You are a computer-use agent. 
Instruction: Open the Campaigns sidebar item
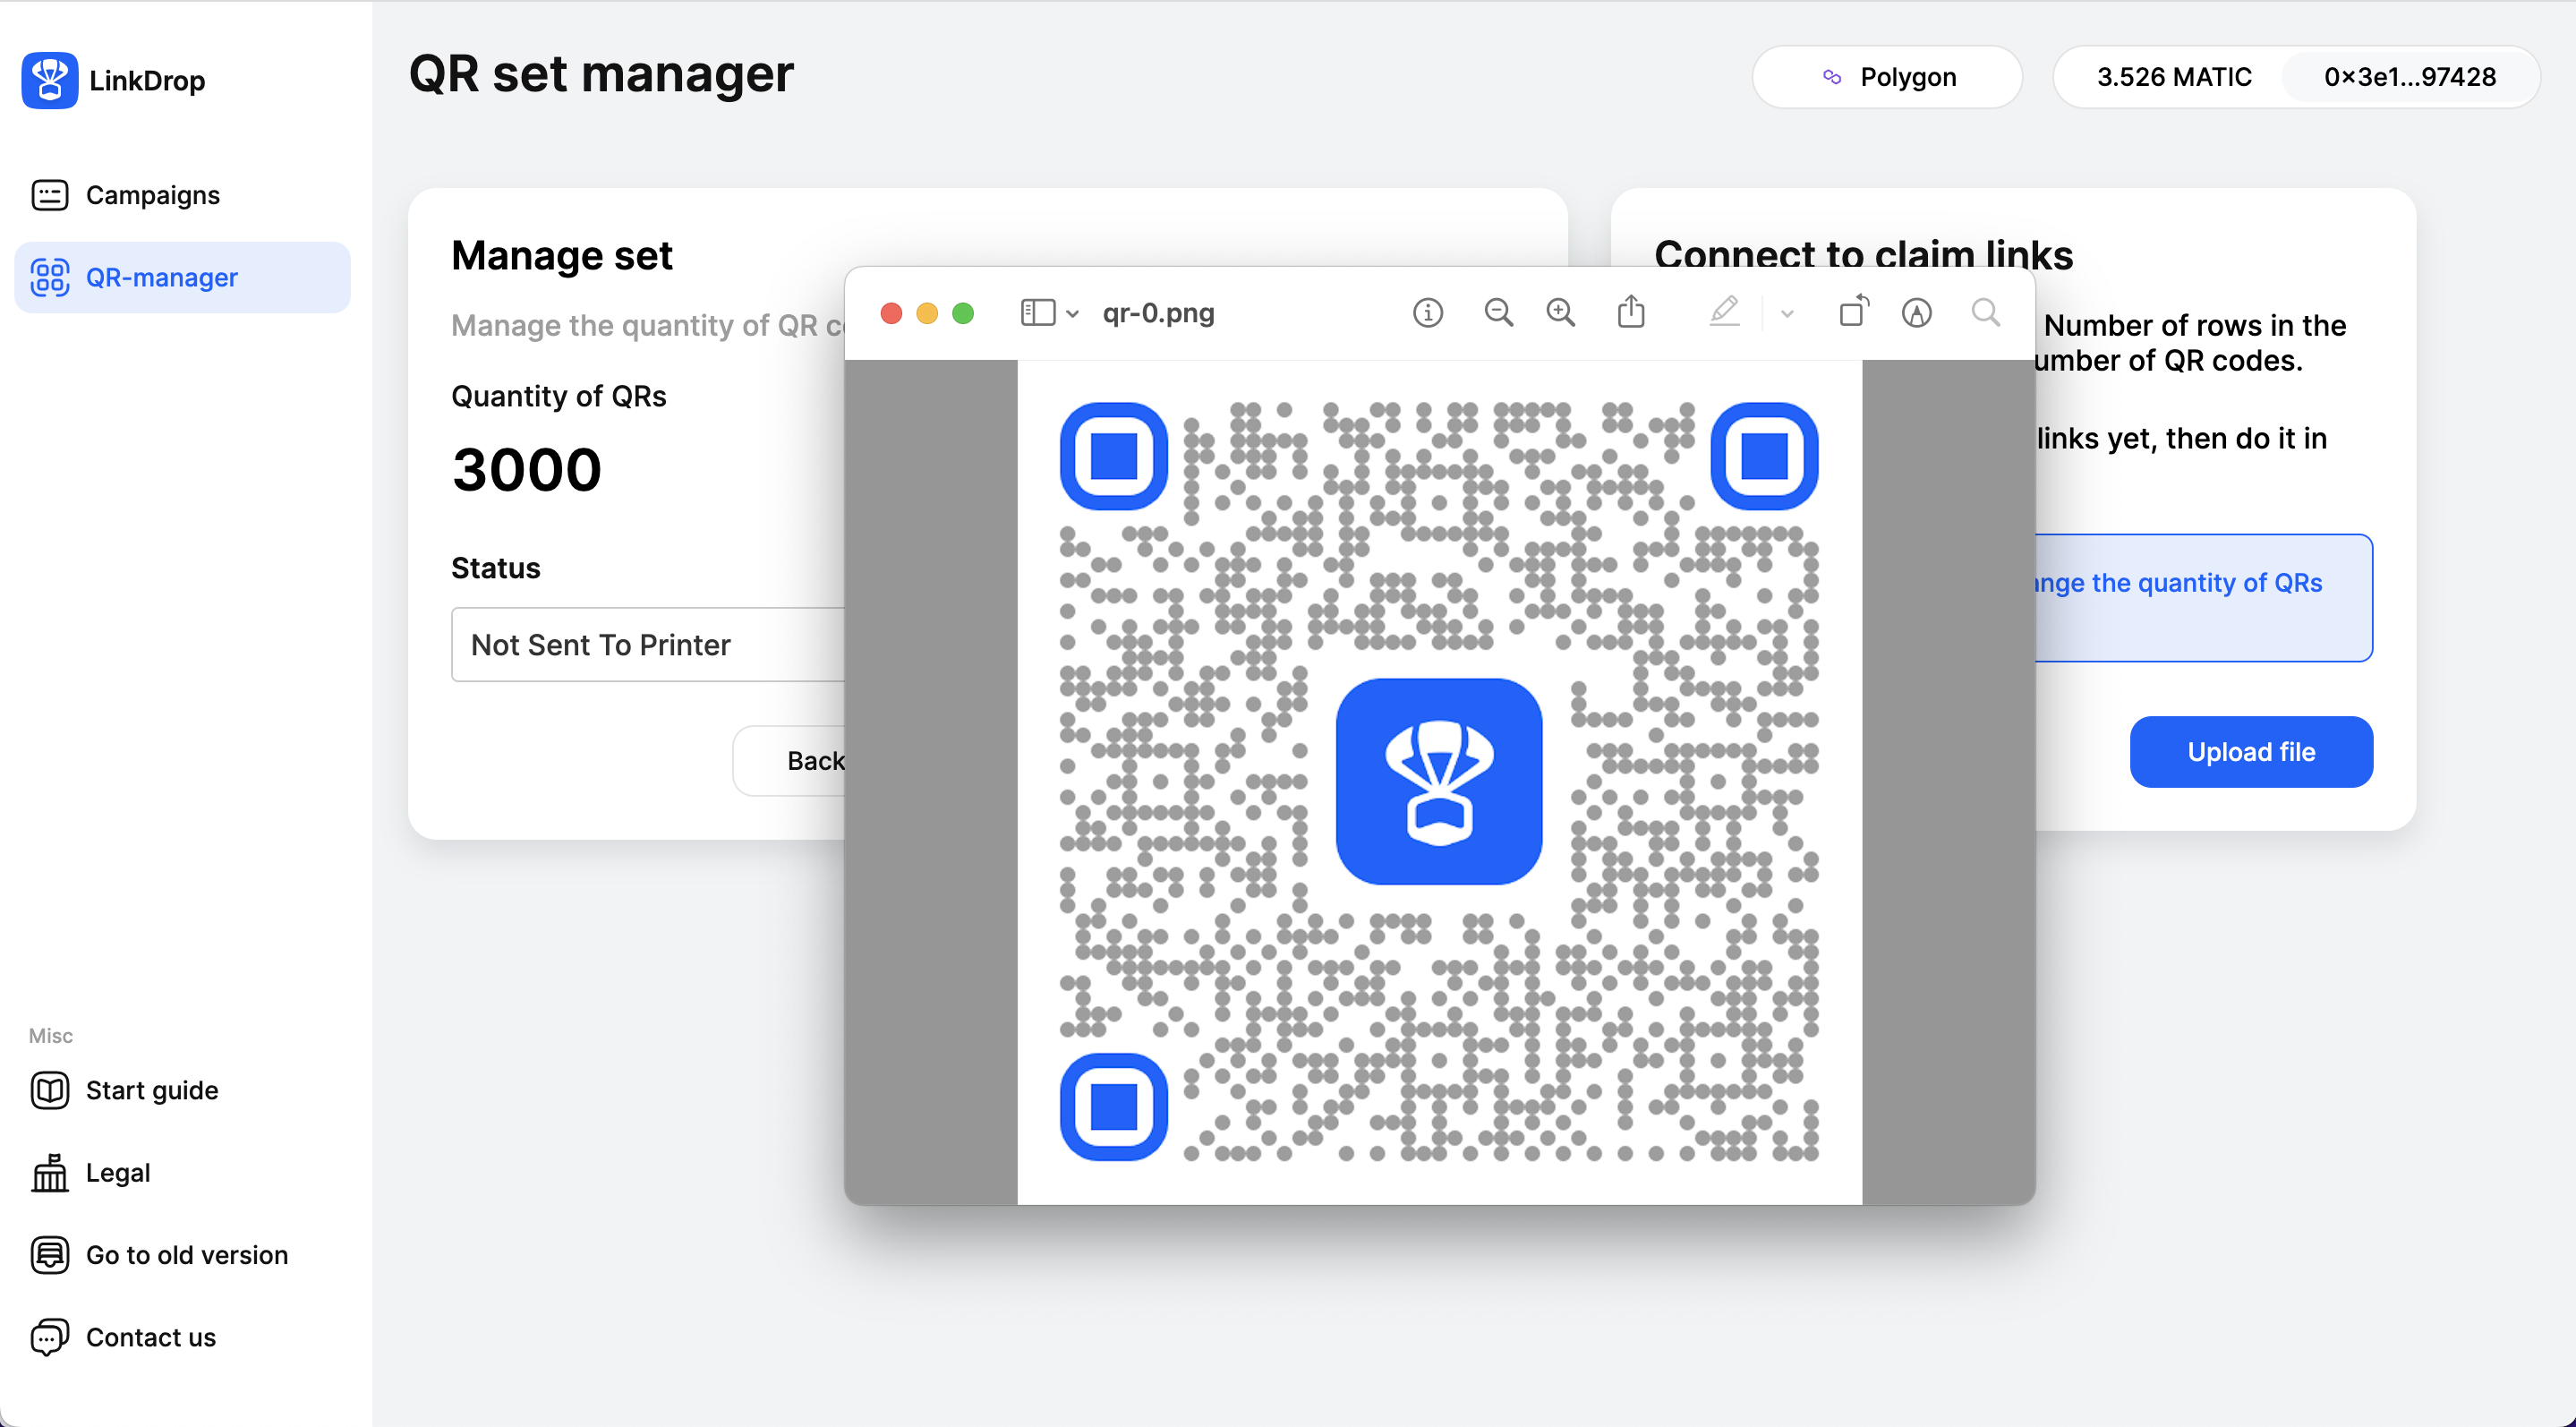click(x=182, y=195)
